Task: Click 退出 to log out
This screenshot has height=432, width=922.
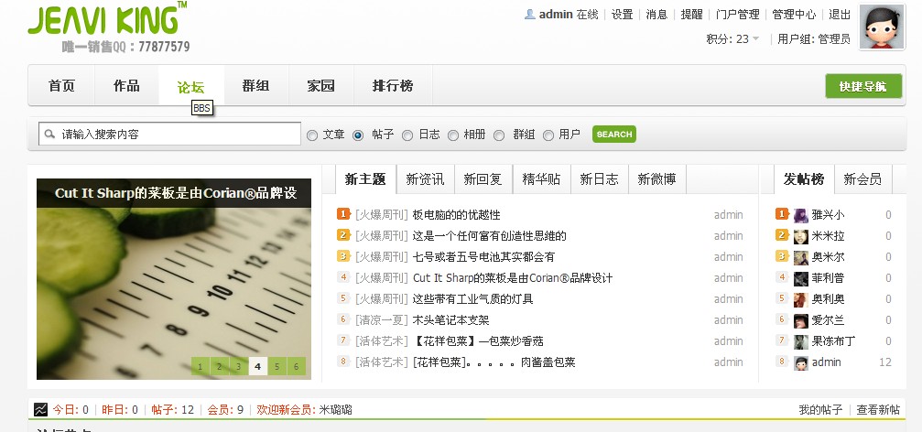Action: (x=840, y=14)
